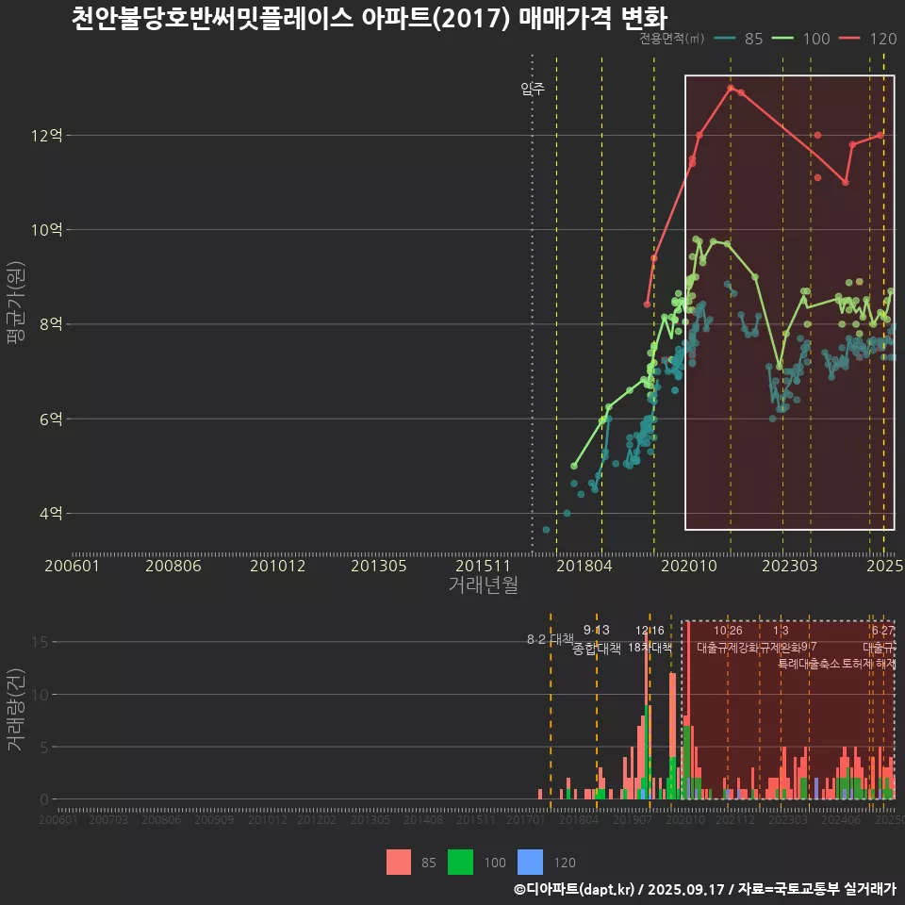
Task: Click the peak point of the red 120 line
Action: point(731,89)
